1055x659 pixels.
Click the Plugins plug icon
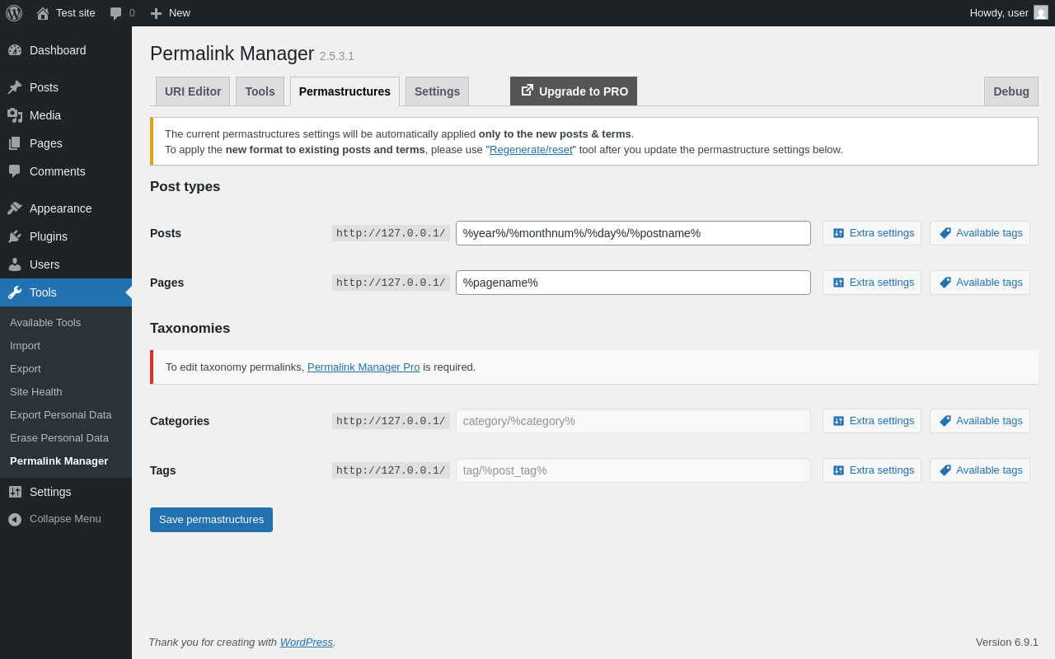click(x=15, y=236)
